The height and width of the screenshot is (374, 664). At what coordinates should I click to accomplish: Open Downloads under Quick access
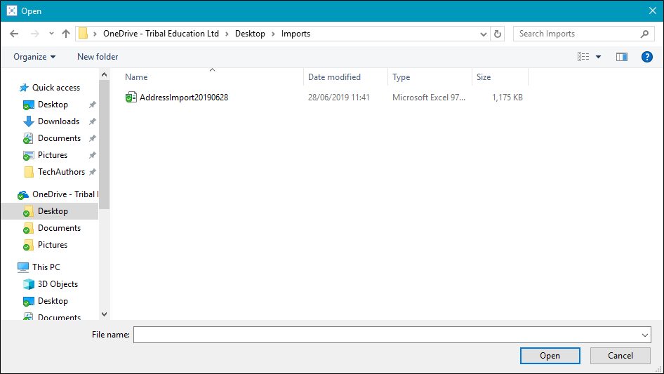pos(58,121)
